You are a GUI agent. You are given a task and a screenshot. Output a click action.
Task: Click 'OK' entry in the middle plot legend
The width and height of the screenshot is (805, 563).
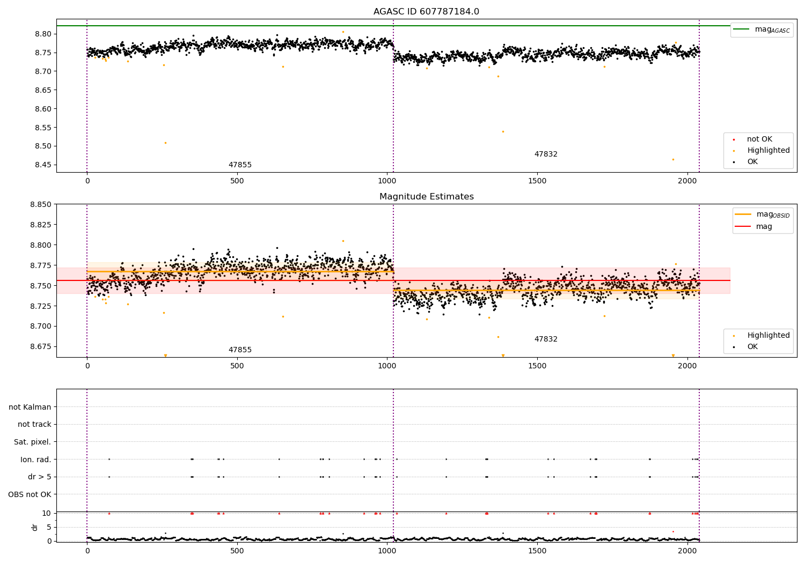click(x=752, y=347)
